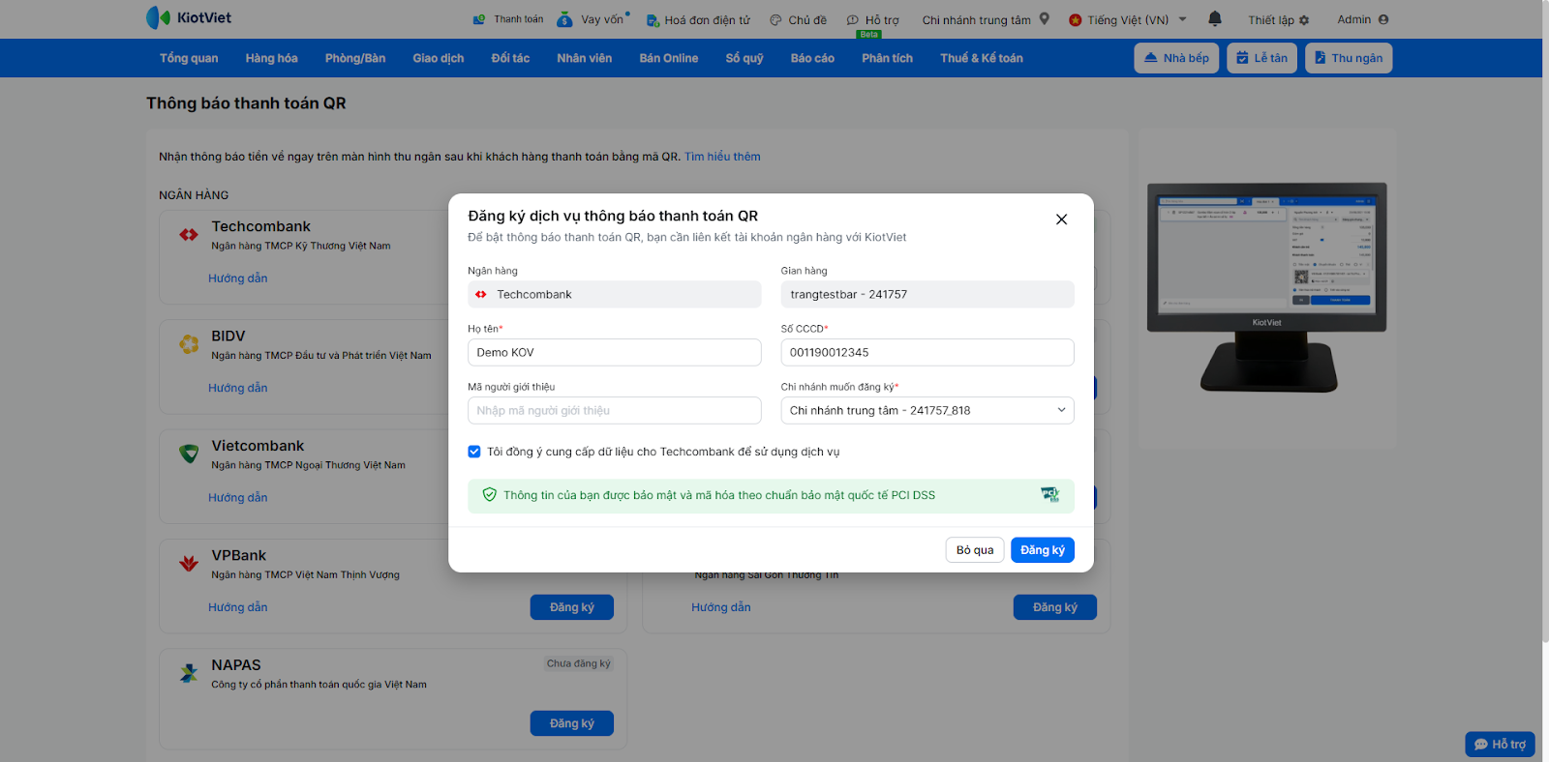This screenshot has height=762, width=1549.
Task: Click the branch location pin icon
Action: (1045, 18)
